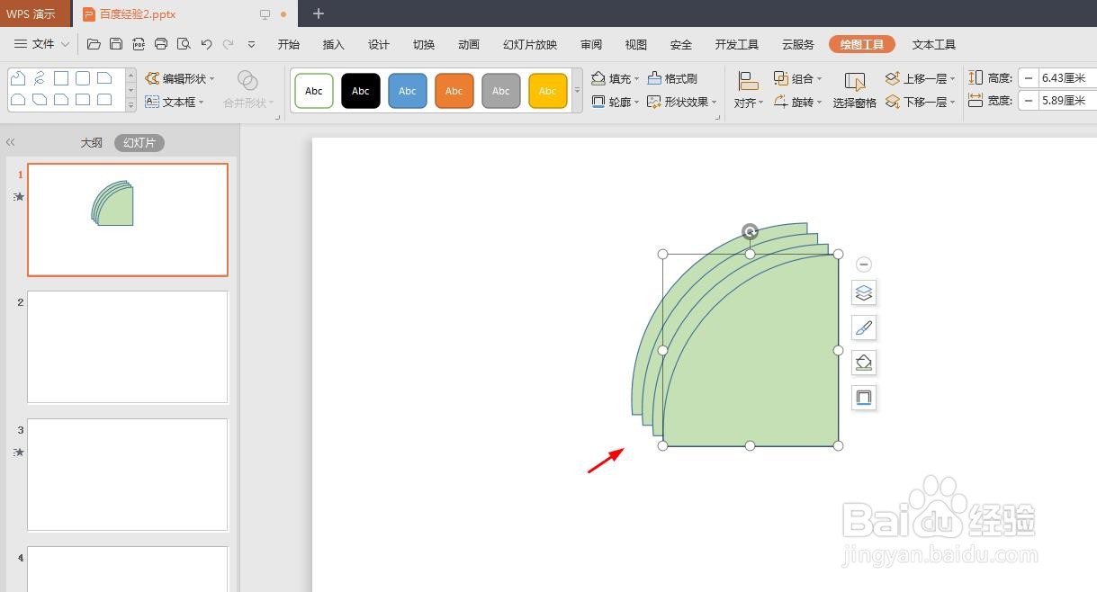Switch to the 插入 tab
The width and height of the screenshot is (1097, 592).
[x=334, y=45]
